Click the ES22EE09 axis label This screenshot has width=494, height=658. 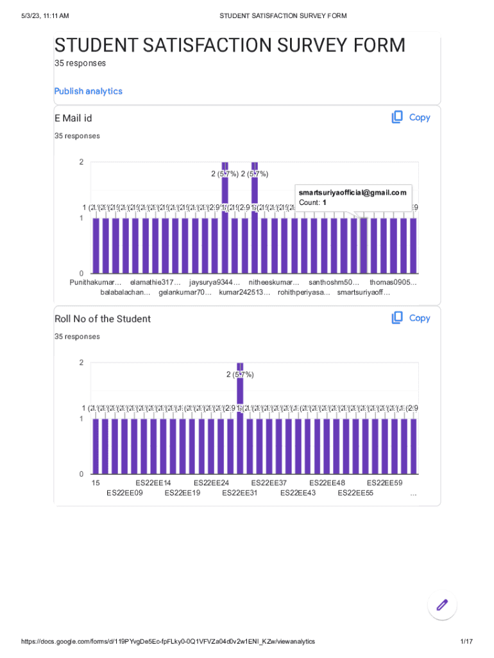point(124,493)
